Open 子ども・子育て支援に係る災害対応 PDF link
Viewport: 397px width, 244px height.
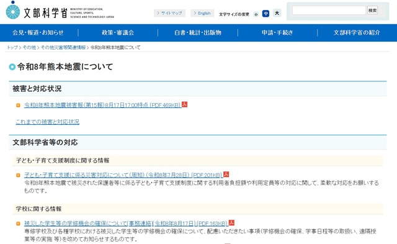pyautogui.click(x=123, y=175)
